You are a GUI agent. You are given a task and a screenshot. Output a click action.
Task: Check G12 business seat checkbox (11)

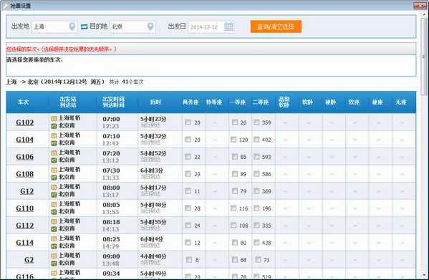click(x=188, y=191)
